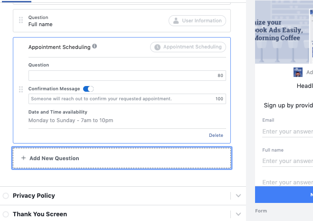The height and width of the screenshot is (221, 313).
Task: Expand the Privacy Policy section chevron
Action: click(x=238, y=196)
